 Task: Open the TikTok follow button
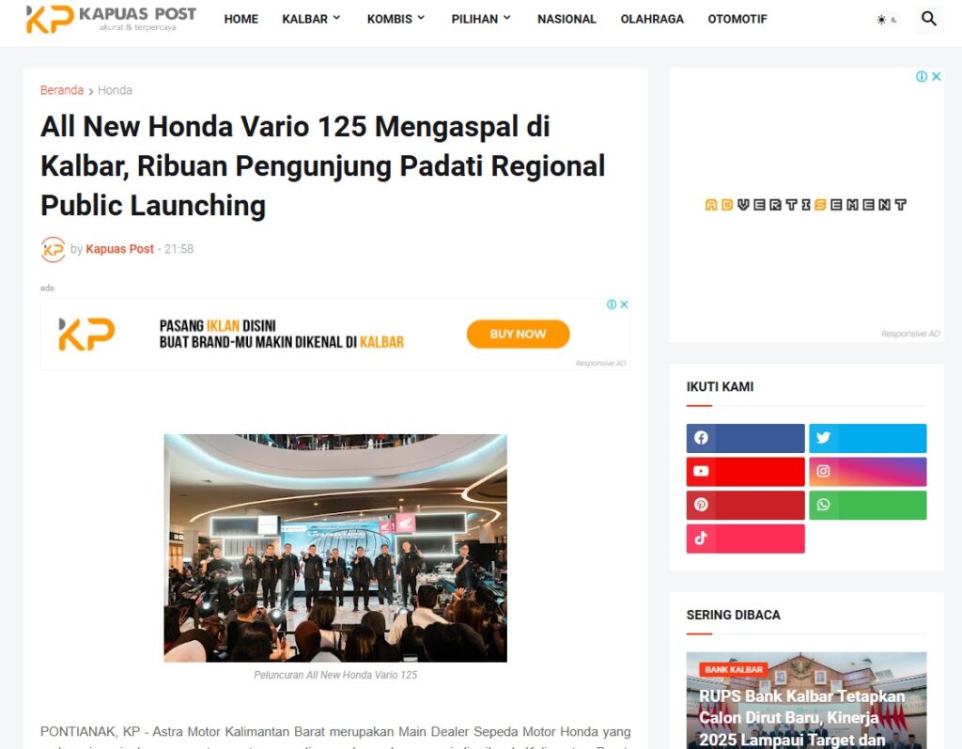745,539
